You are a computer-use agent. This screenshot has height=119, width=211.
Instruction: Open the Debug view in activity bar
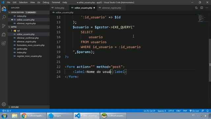point(4,34)
